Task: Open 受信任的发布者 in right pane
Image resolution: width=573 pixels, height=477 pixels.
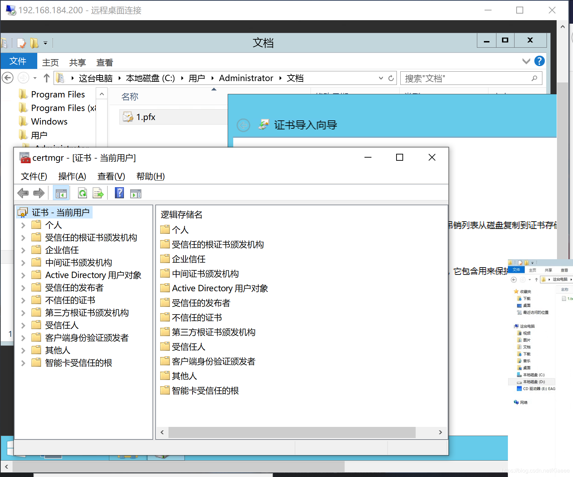Action: click(195, 303)
